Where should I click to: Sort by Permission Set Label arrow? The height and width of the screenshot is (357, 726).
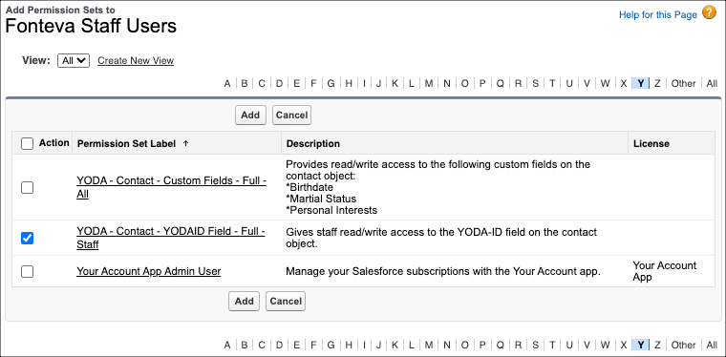[x=185, y=144]
